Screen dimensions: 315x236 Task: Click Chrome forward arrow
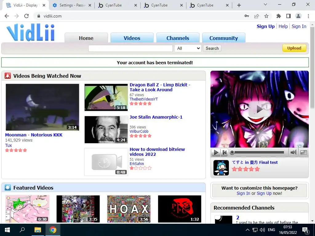[17, 16]
